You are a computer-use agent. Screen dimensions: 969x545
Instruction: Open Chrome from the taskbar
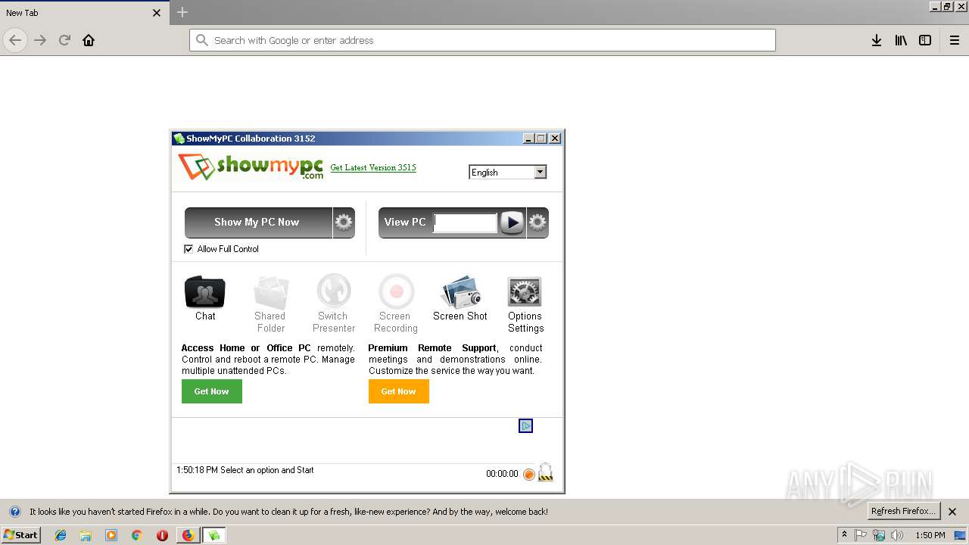tap(137, 535)
